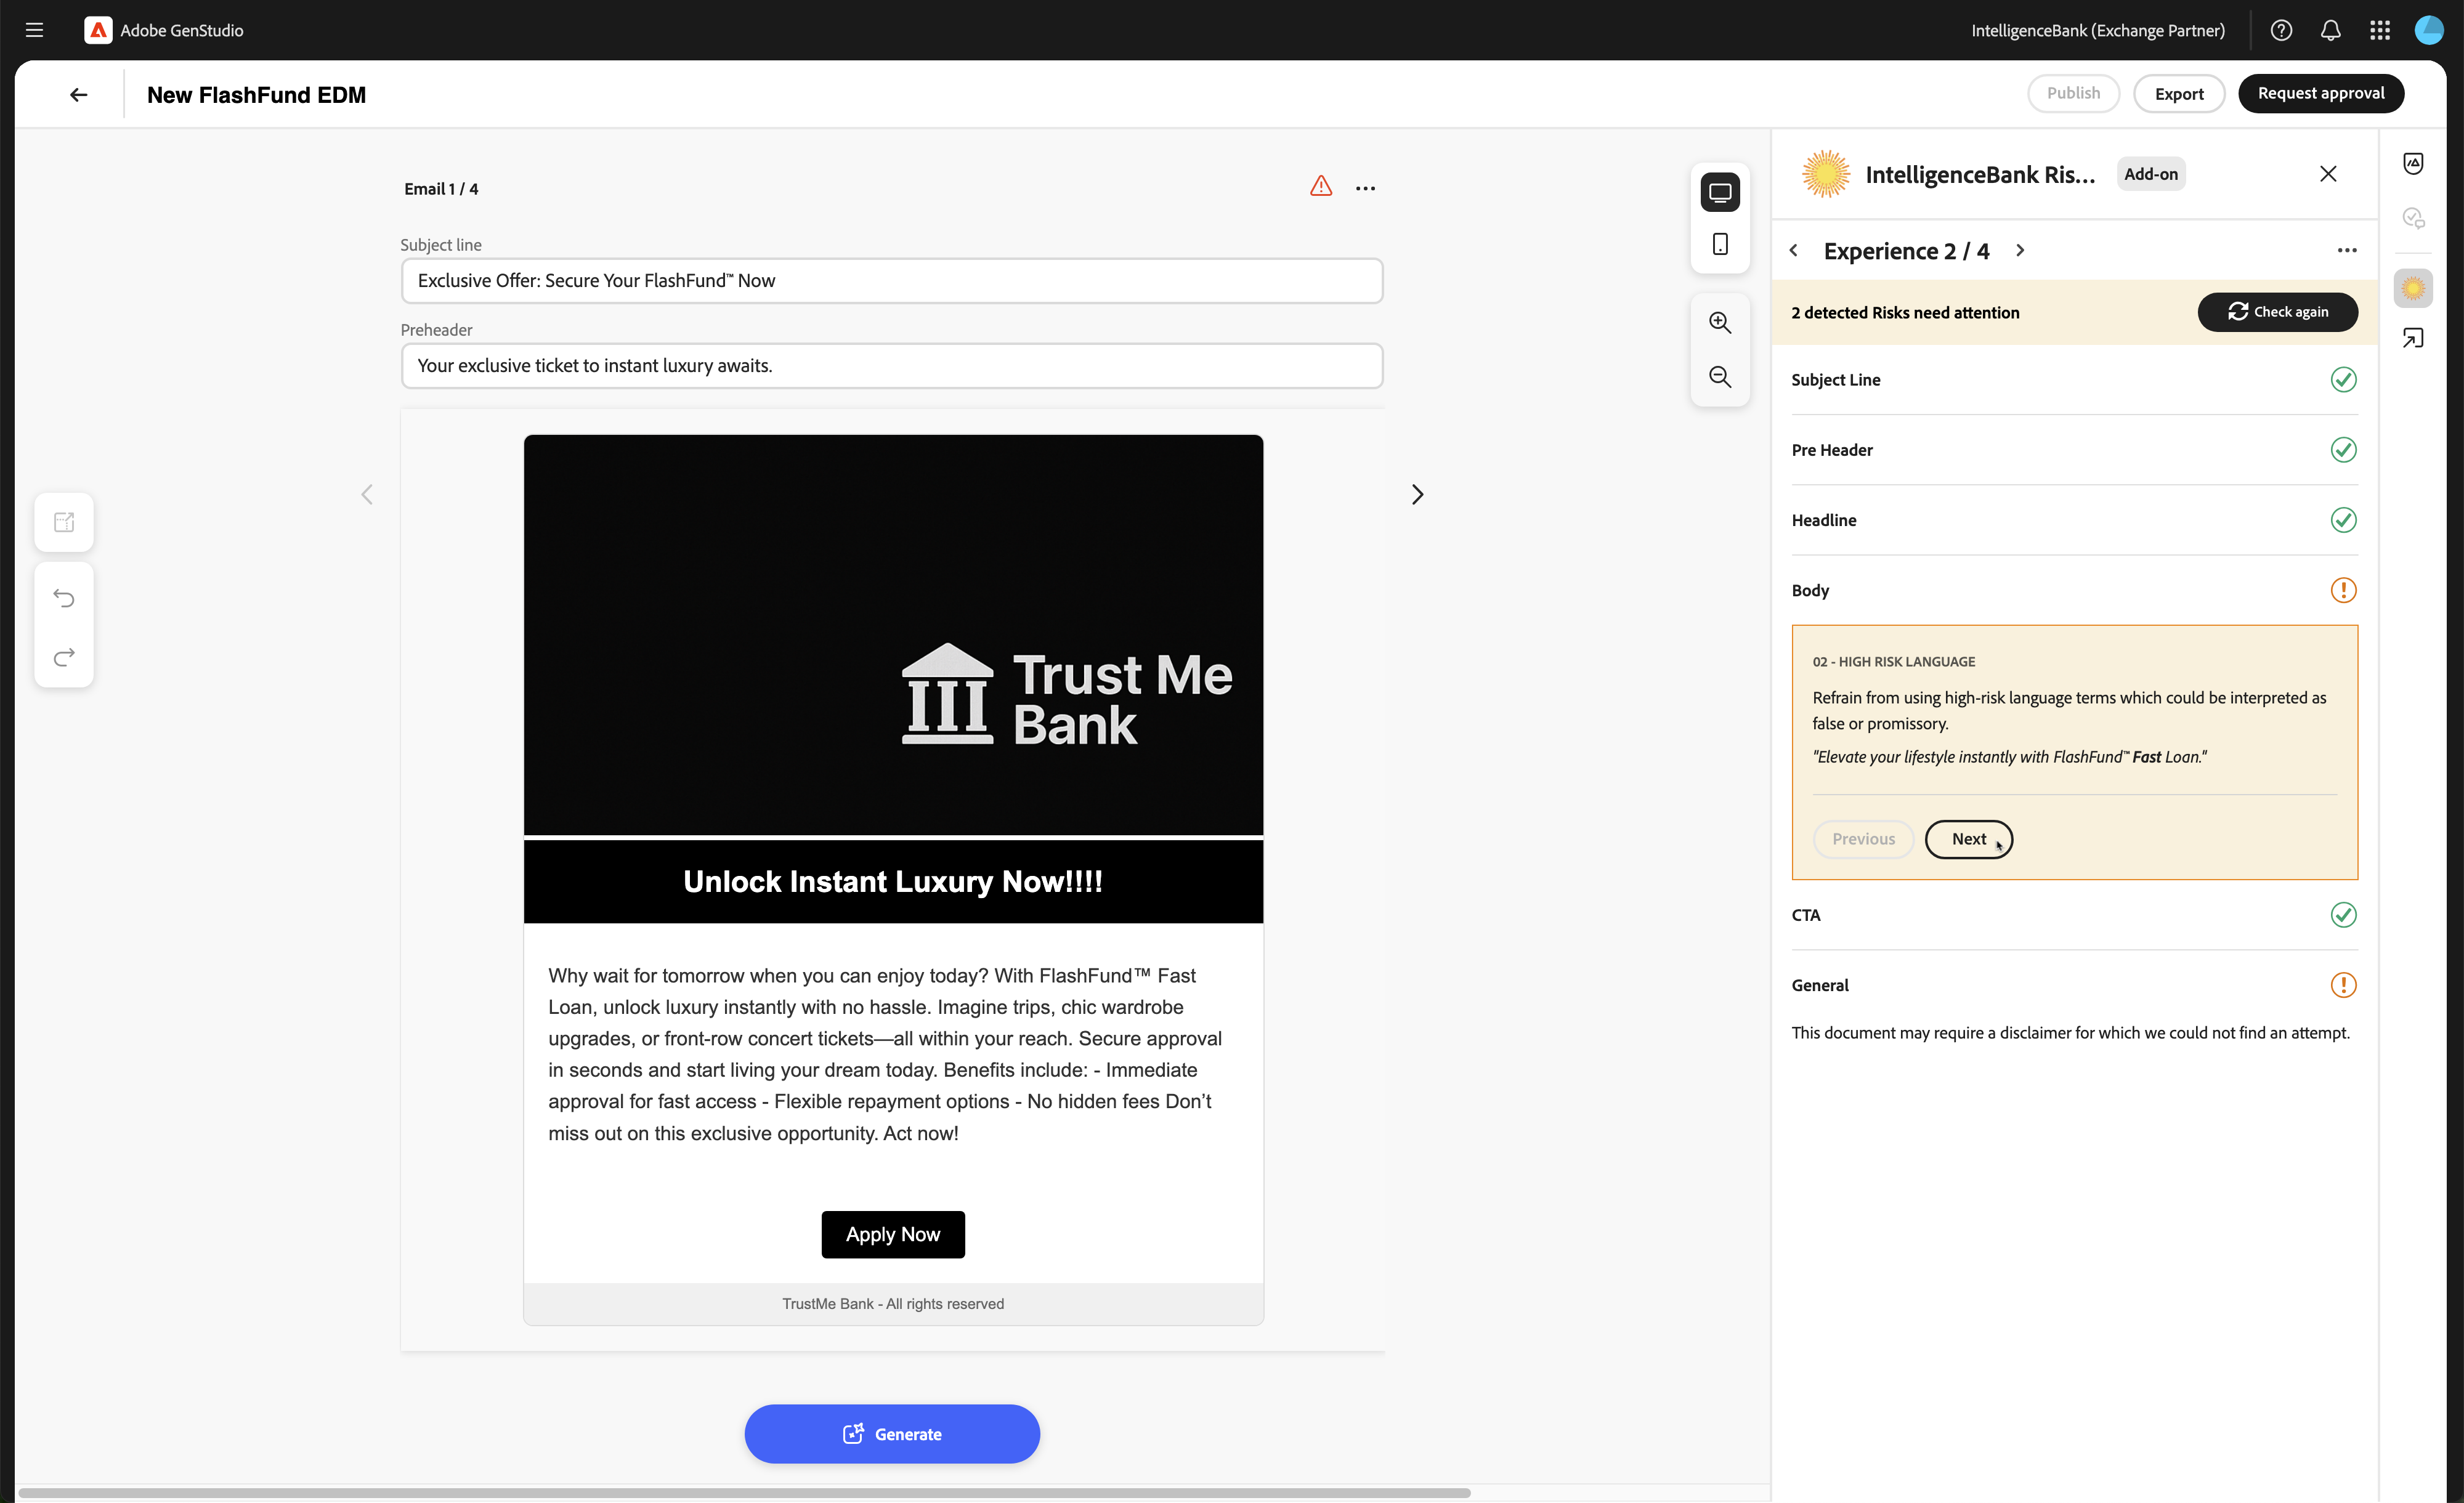Click the Subject line text field

click(x=891, y=281)
